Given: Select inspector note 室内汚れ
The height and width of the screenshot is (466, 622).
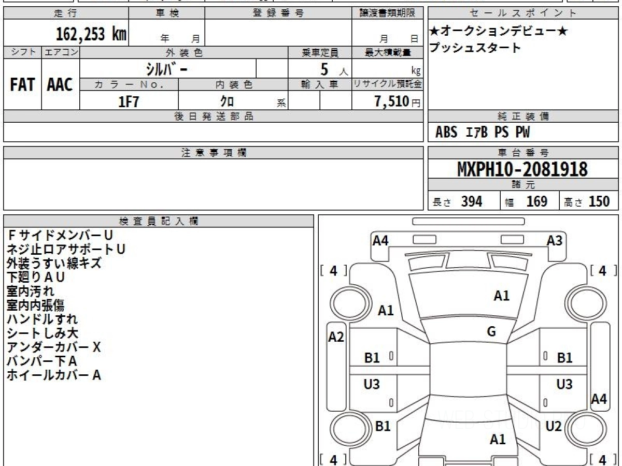Looking at the screenshot, I should click(30, 291).
